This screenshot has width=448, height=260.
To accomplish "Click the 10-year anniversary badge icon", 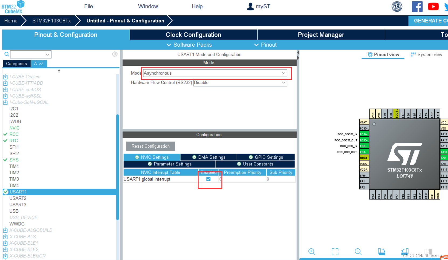I will [397, 6].
